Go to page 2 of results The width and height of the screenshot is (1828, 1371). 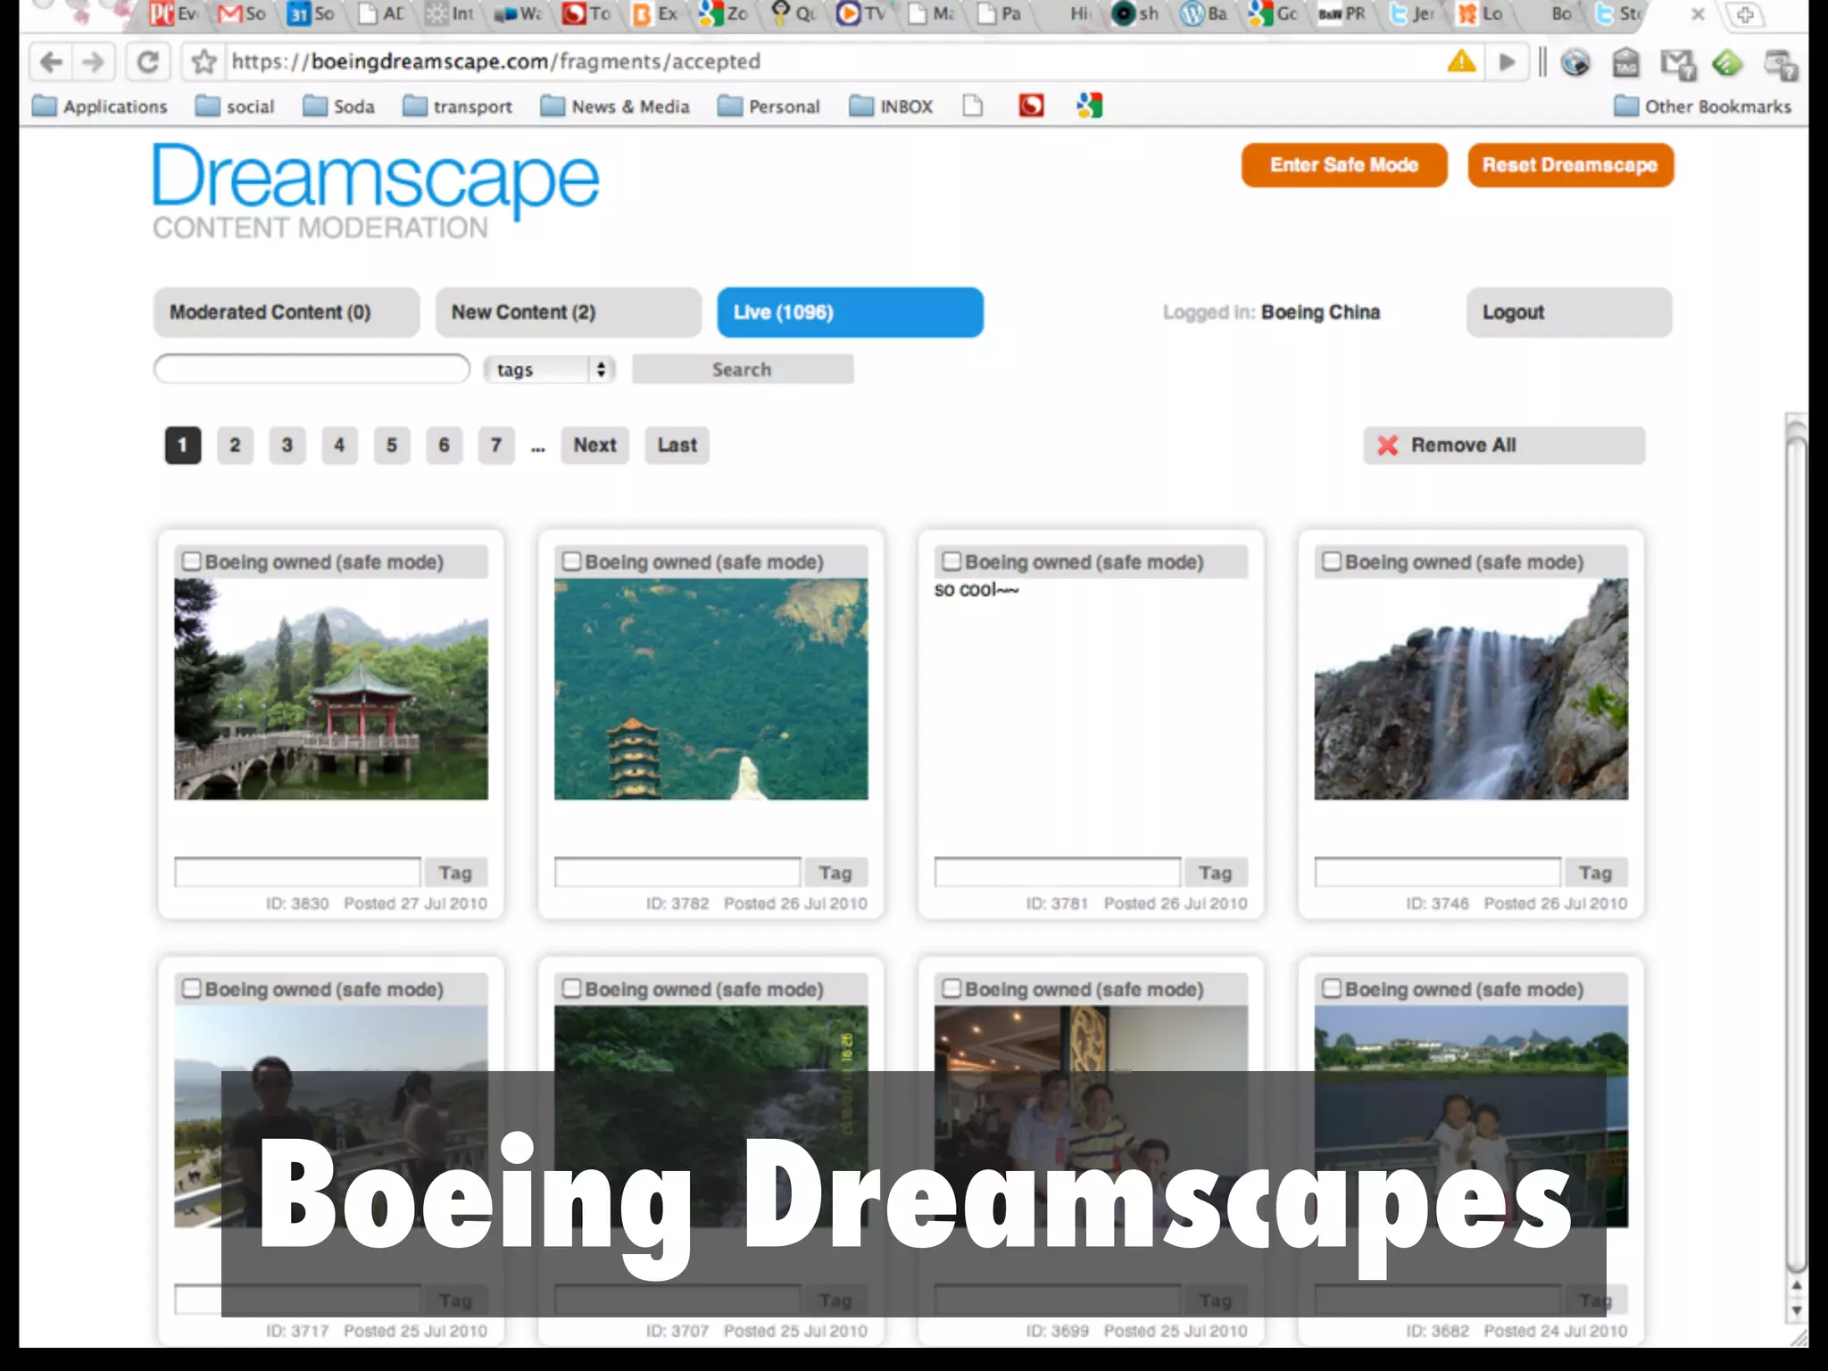pos(235,445)
